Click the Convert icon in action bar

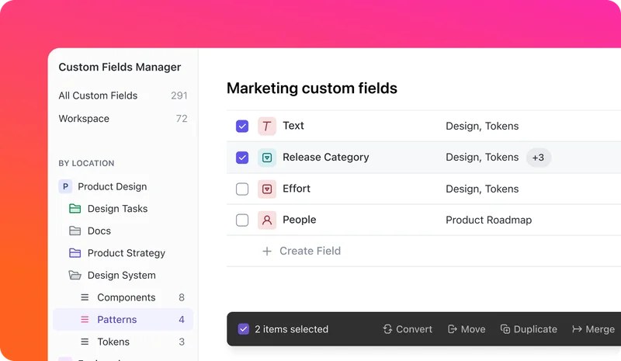click(x=387, y=329)
